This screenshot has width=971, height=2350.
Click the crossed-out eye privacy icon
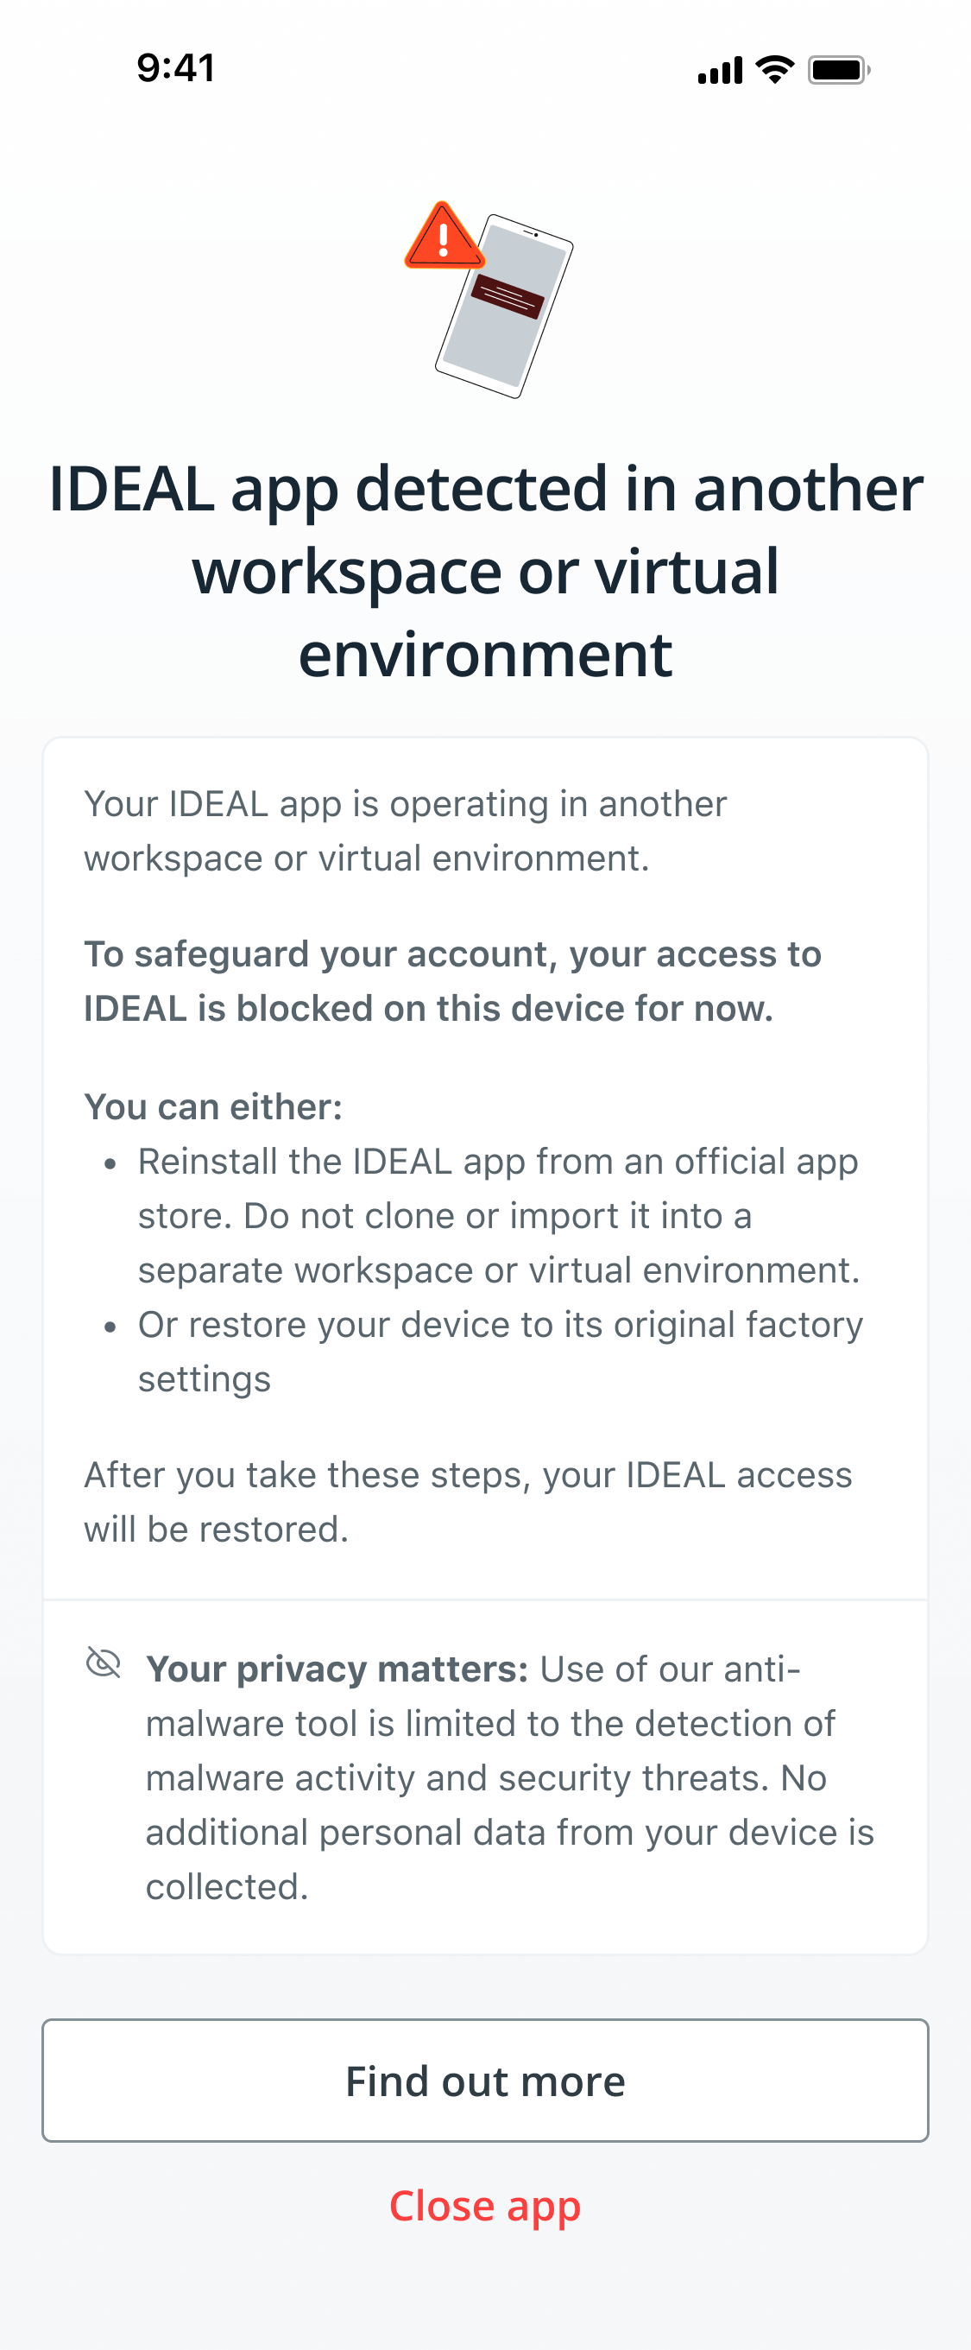103,1663
